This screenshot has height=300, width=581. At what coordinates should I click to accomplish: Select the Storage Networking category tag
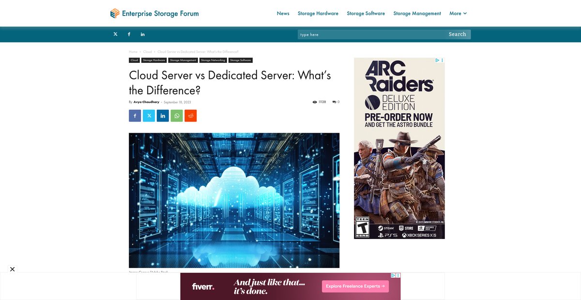click(213, 60)
